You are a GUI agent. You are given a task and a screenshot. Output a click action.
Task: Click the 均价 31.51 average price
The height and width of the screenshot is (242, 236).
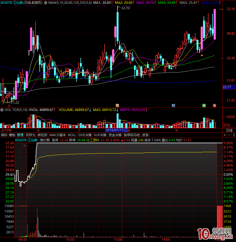(x=184, y=140)
